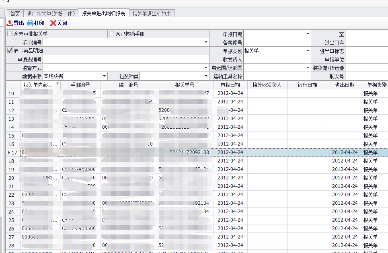Uncheck the 显示商品明细 checkbox
The image size is (388, 253).
click(x=10, y=51)
